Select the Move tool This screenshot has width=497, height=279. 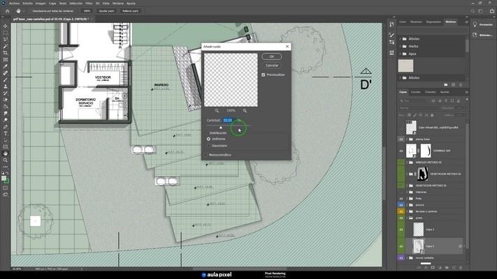coord(6,26)
